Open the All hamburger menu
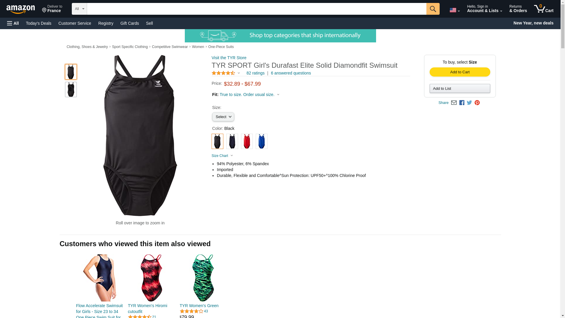The height and width of the screenshot is (318, 565). [x=13, y=23]
